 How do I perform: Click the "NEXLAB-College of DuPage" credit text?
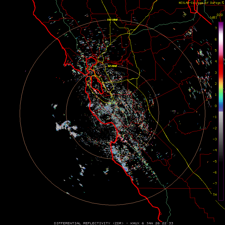tap(199, 3)
